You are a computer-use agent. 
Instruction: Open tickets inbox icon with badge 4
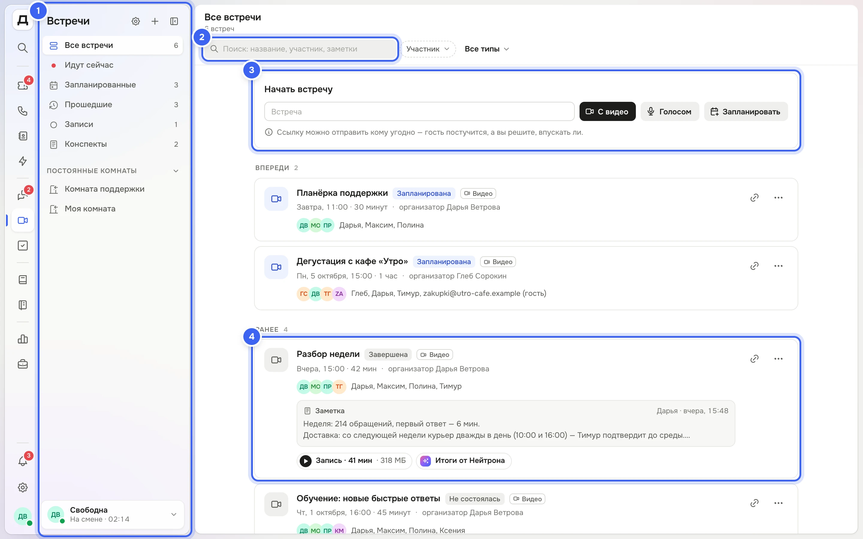pyautogui.click(x=23, y=85)
